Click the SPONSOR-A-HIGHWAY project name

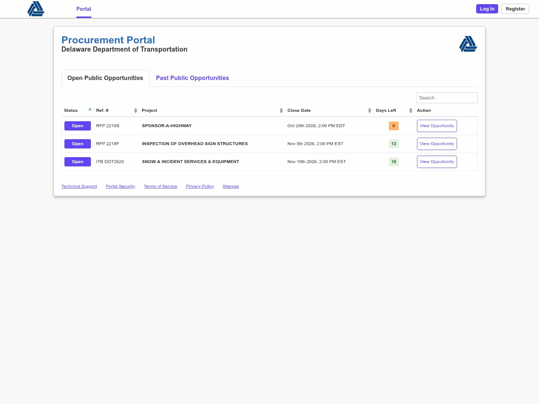167,126
